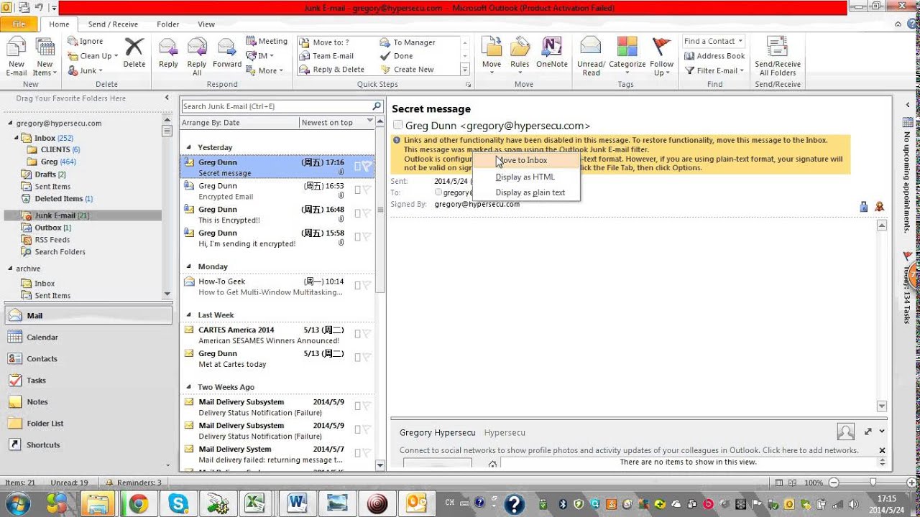Open the Junk dropdown menu
Viewport: 920px width, 517px height.
[85, 70]
